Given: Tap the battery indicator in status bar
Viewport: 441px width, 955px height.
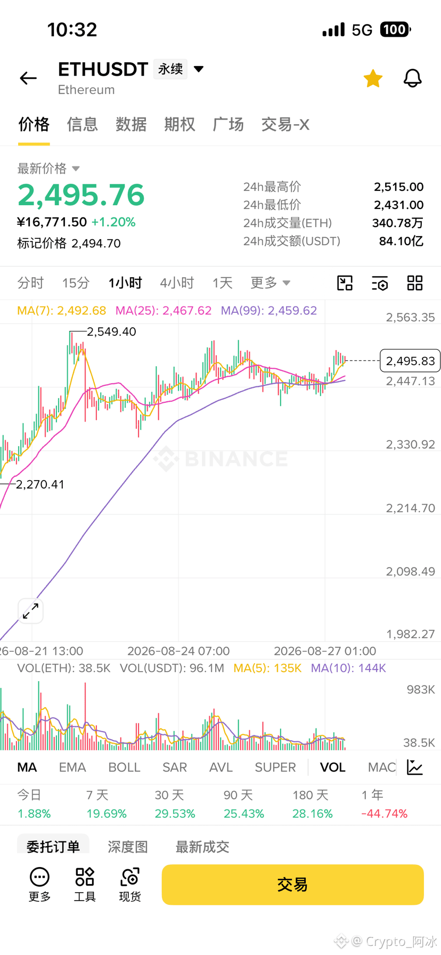Looking at the screenshot, I should pos(395,29).
